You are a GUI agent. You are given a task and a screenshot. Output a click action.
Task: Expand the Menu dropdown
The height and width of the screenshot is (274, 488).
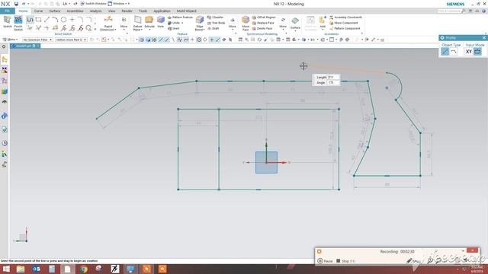coord(10,40)
